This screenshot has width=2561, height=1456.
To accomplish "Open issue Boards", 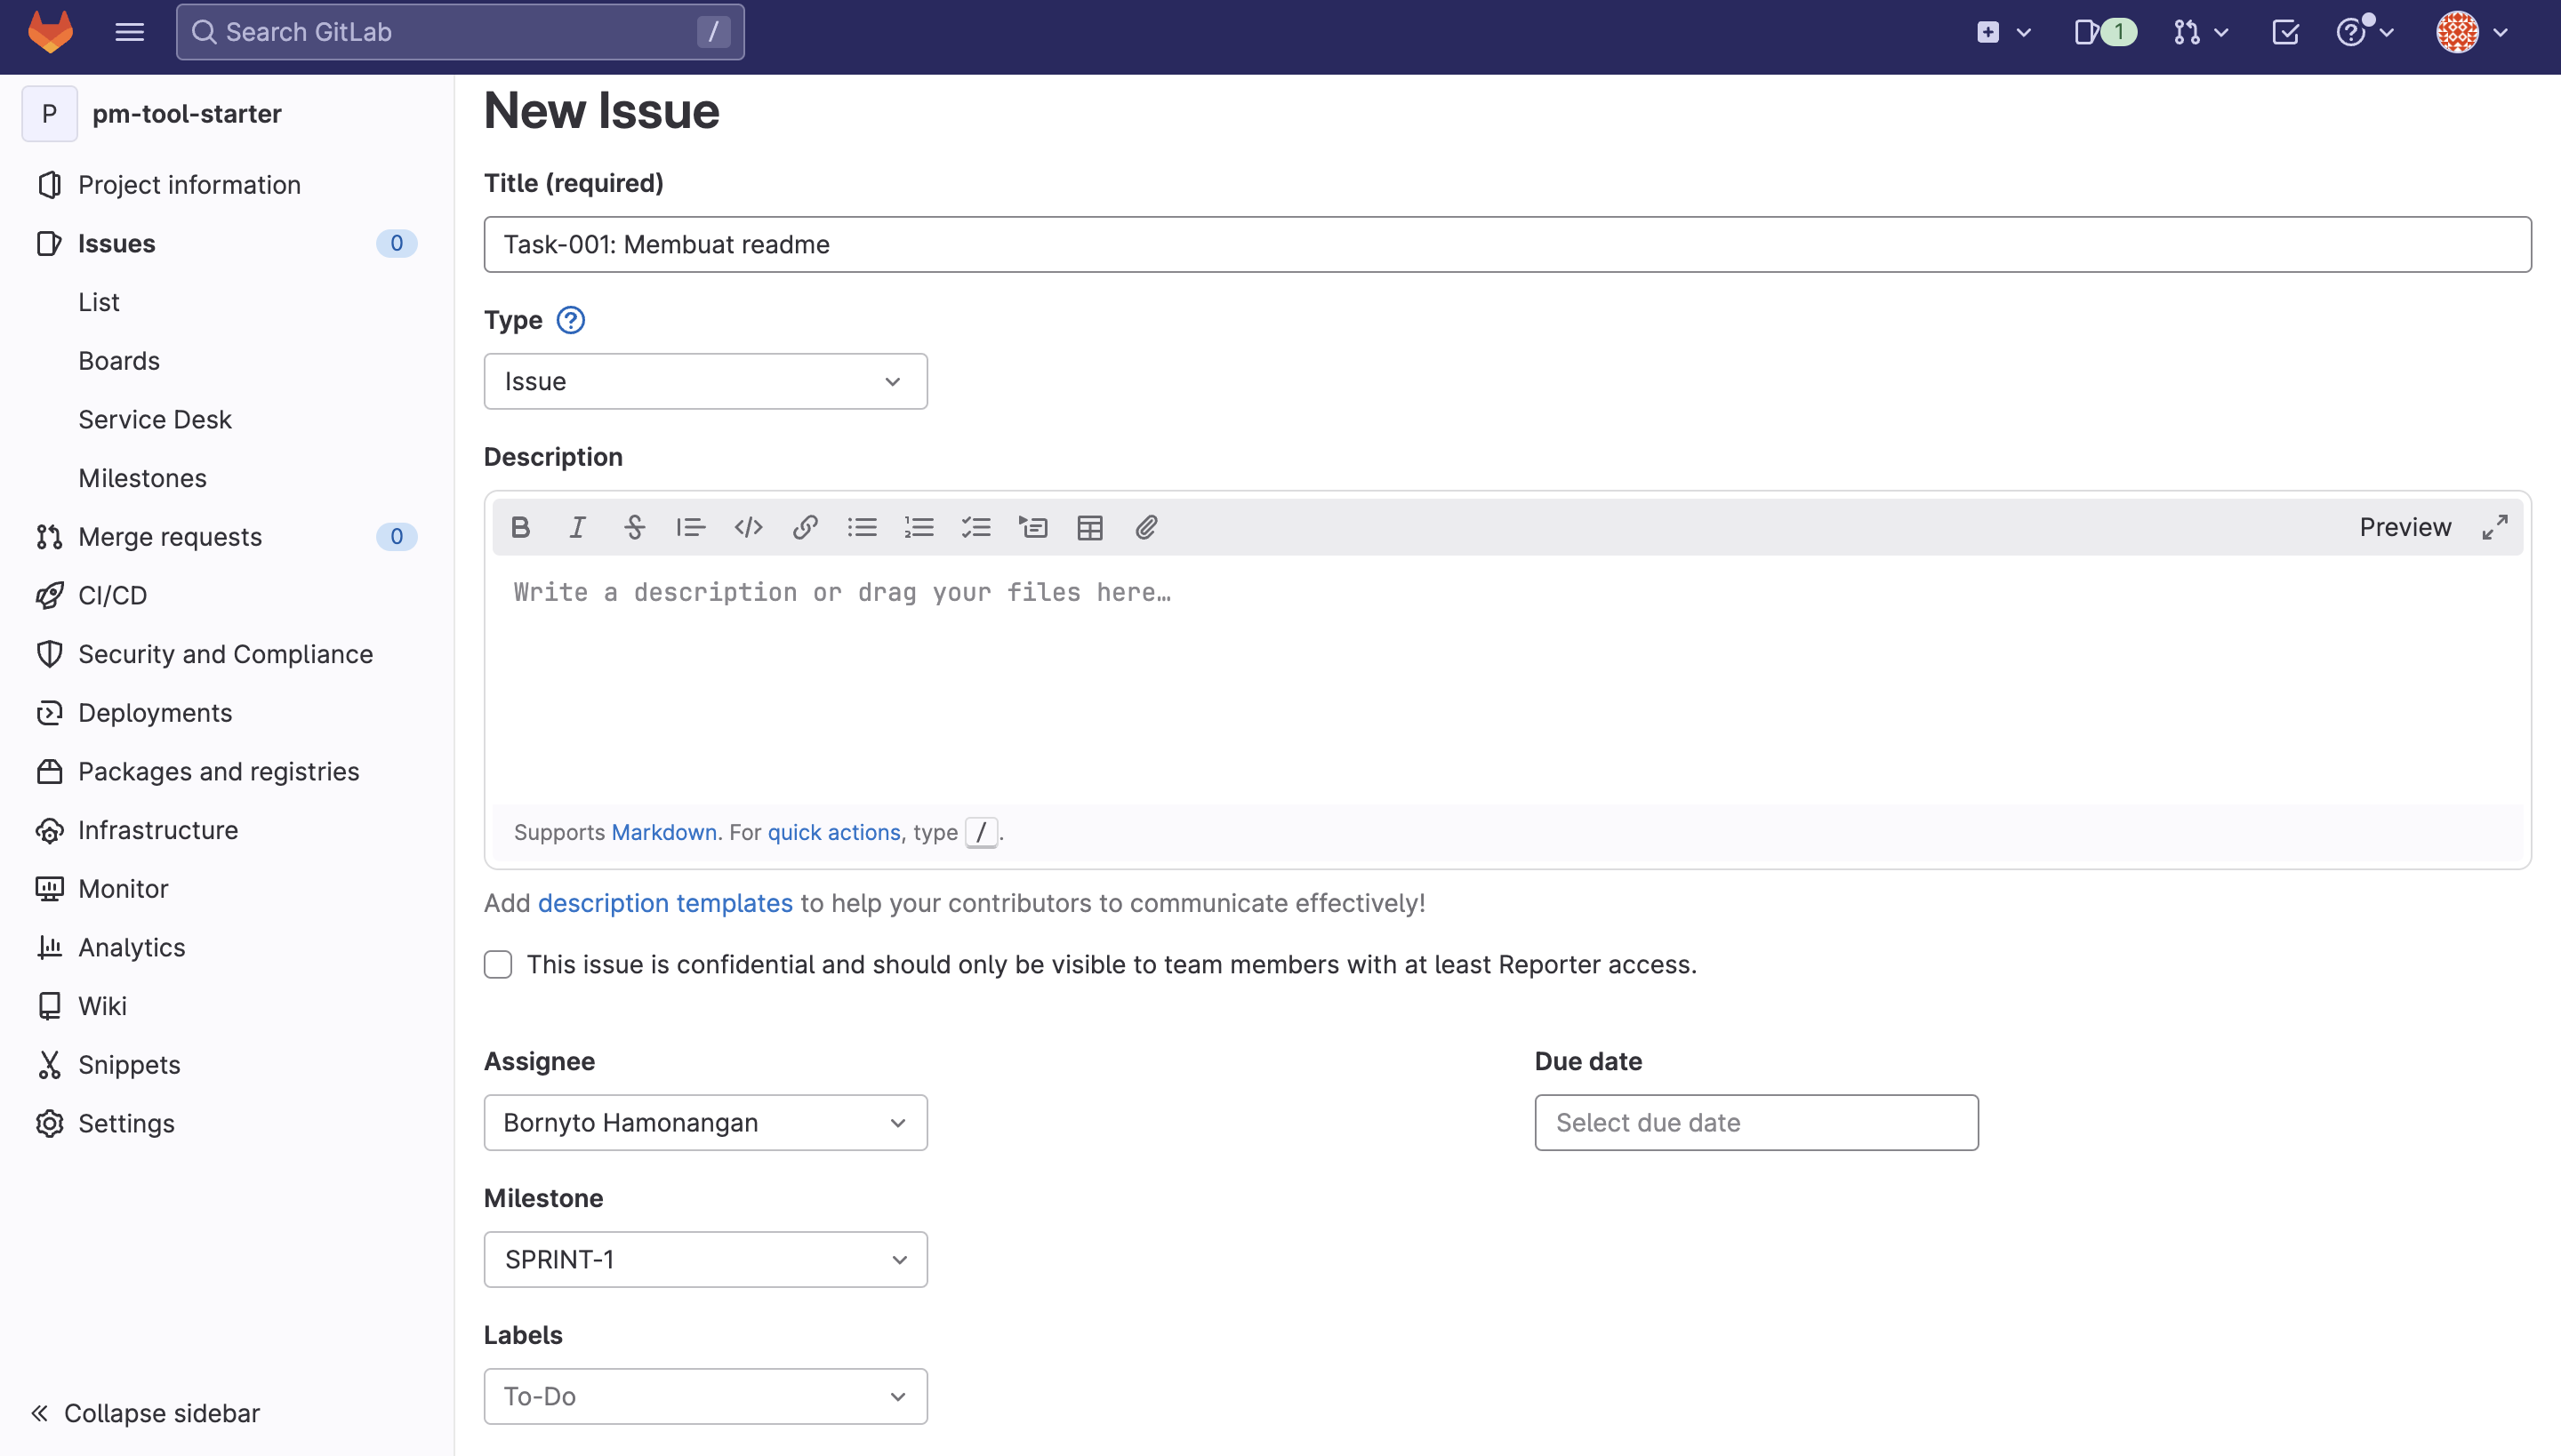I will pyautogui.click(x=119, y=361).
